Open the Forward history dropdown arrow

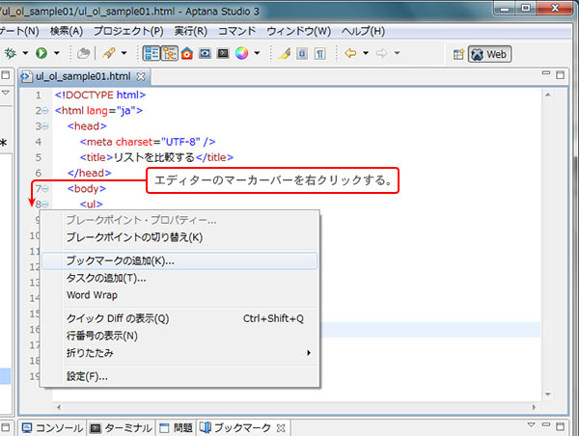[x=397, y=53]
